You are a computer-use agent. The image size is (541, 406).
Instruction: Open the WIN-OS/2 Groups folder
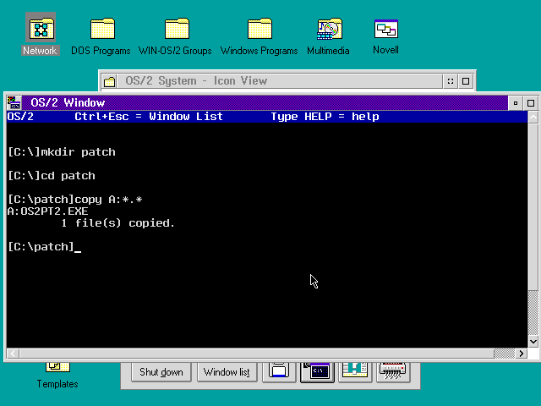(x=175, y=36)
